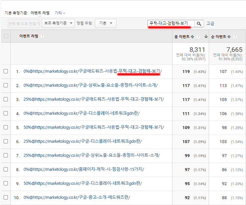Open the 보조 측정기준 dropdown
Screen dimensions: 246x205
[x=58, y=23]
